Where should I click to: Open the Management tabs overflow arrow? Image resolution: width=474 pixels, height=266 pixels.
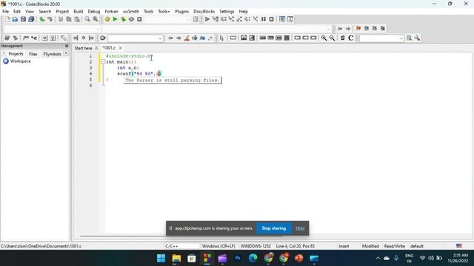(x=66, y=54)
